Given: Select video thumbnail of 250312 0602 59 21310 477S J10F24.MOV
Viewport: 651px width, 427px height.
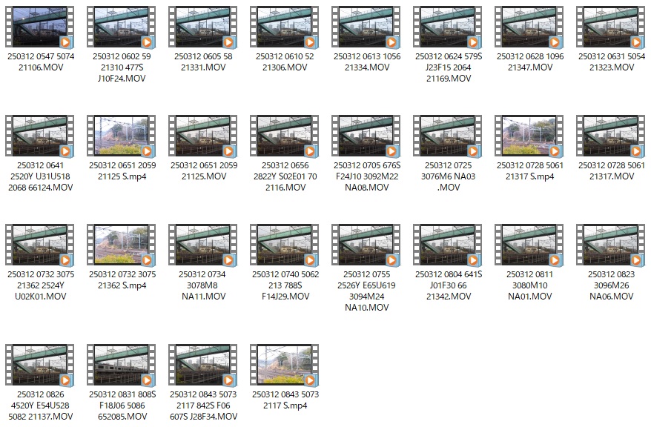Looking at the screenshot, I should point(122,27).
